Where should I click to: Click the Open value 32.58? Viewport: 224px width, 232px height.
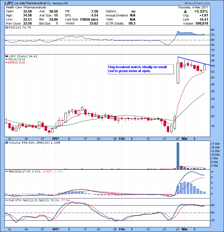tap(27, 11)
